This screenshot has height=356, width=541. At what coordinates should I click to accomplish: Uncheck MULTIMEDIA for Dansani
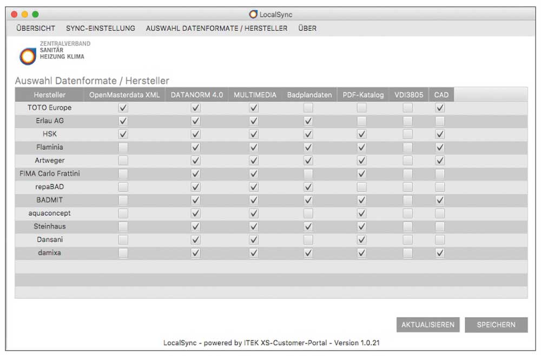point(254,240)
